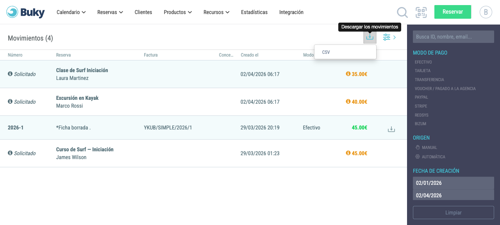Click the search magnifier icon

tap(402, 12)
